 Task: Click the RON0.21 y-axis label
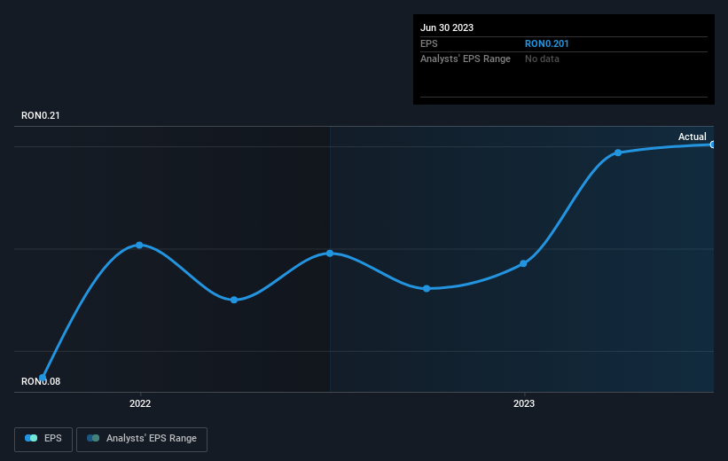pyautogui.click(x=41, y=115)
